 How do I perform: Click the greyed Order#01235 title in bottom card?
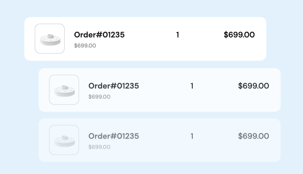click(x=114, y=136)
